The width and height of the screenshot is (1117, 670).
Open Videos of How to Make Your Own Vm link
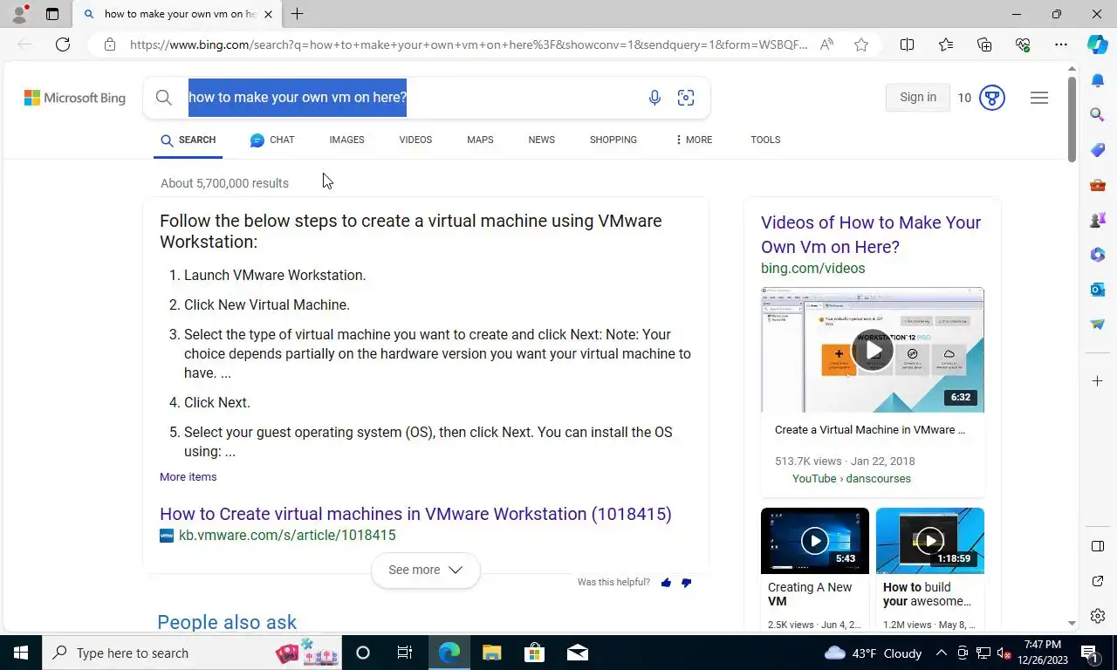tap(871, 235)
